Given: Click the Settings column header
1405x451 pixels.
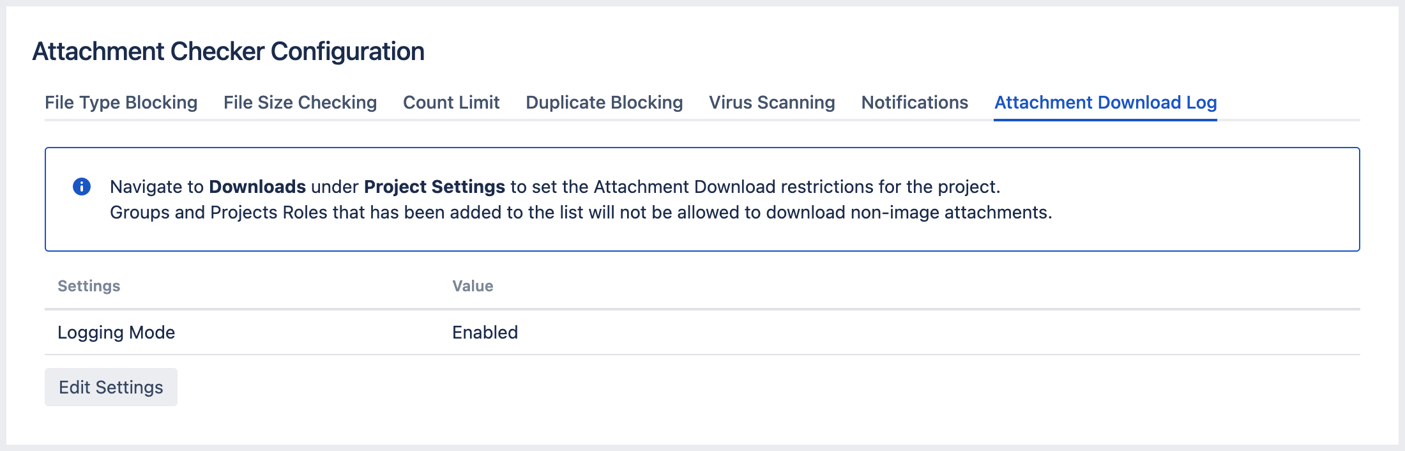Looking at the screenshot, I should (88, 286).
